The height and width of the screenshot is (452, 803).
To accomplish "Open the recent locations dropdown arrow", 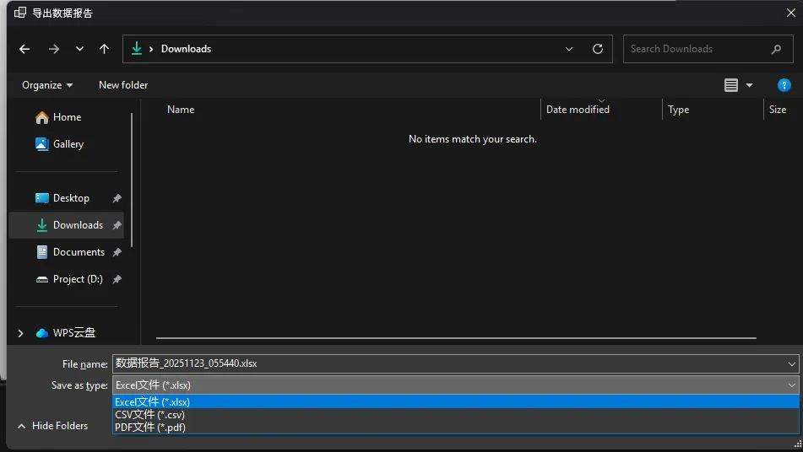I will tap(79, 49).
